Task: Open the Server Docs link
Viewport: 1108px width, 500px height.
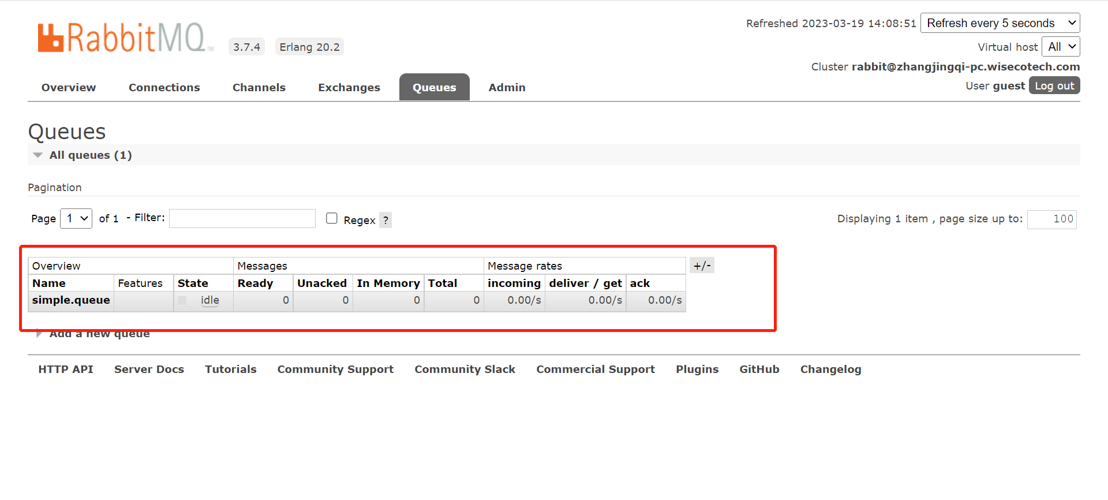Action: pos(149,369)
